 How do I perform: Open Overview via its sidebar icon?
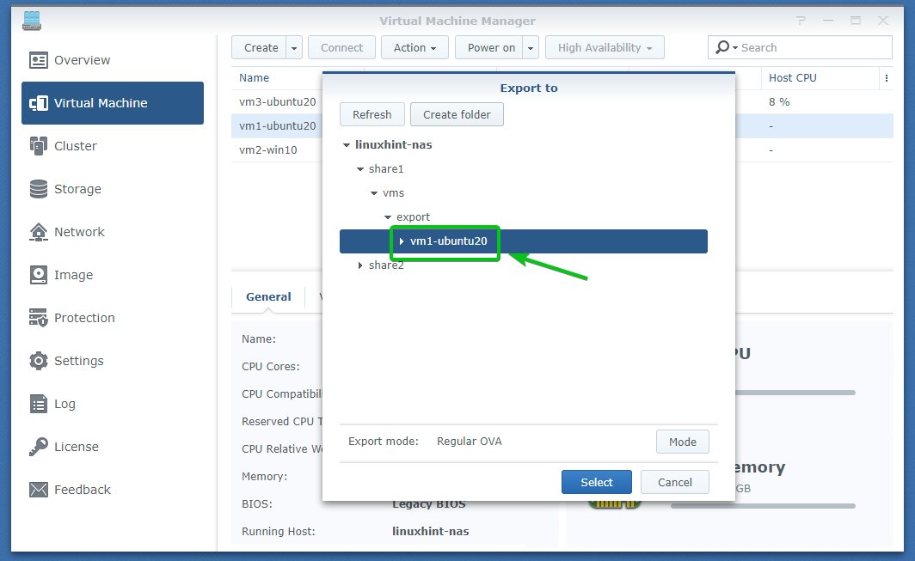[x=39, y=60]
